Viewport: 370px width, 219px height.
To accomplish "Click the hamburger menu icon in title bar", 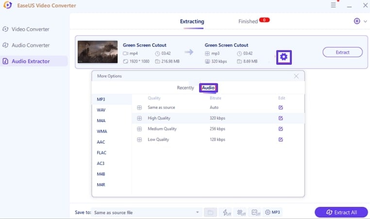I will coord(333,5).
